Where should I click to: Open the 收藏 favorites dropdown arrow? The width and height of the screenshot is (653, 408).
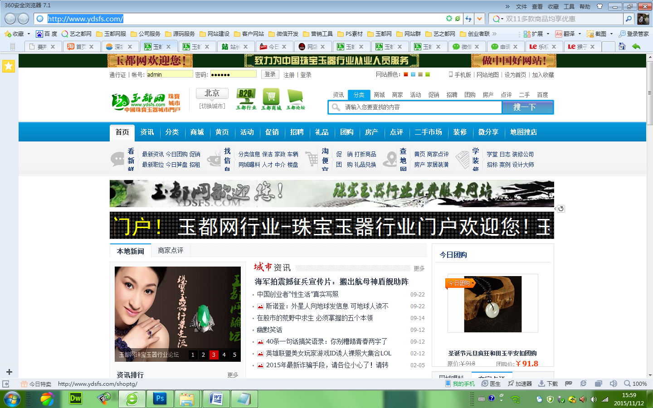[x=29, y=34]
